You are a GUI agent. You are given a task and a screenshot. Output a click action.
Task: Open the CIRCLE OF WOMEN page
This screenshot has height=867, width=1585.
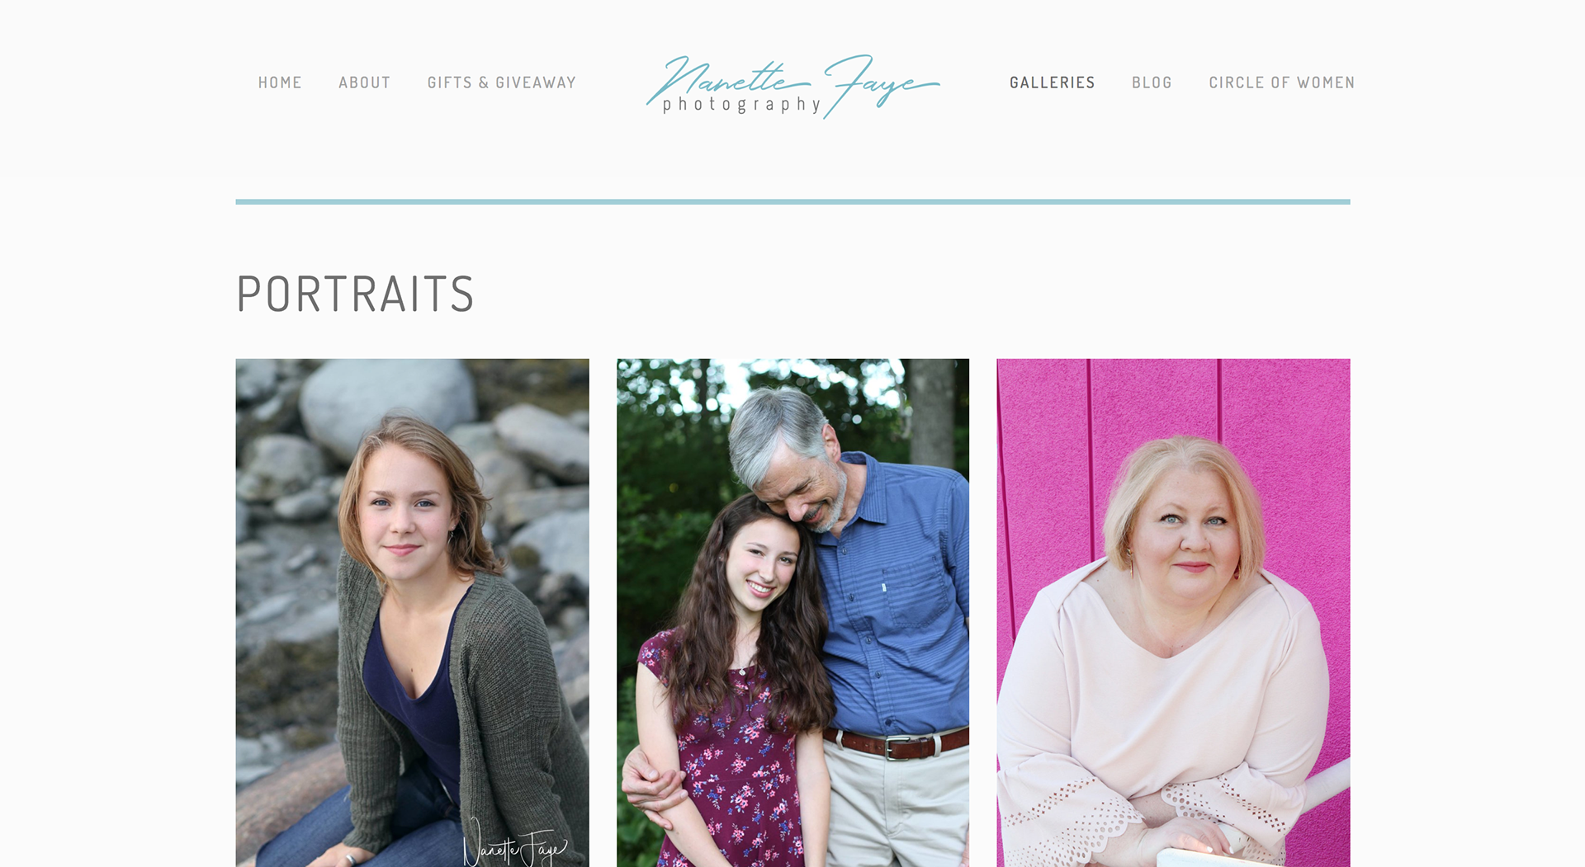tap(1281, 82)
